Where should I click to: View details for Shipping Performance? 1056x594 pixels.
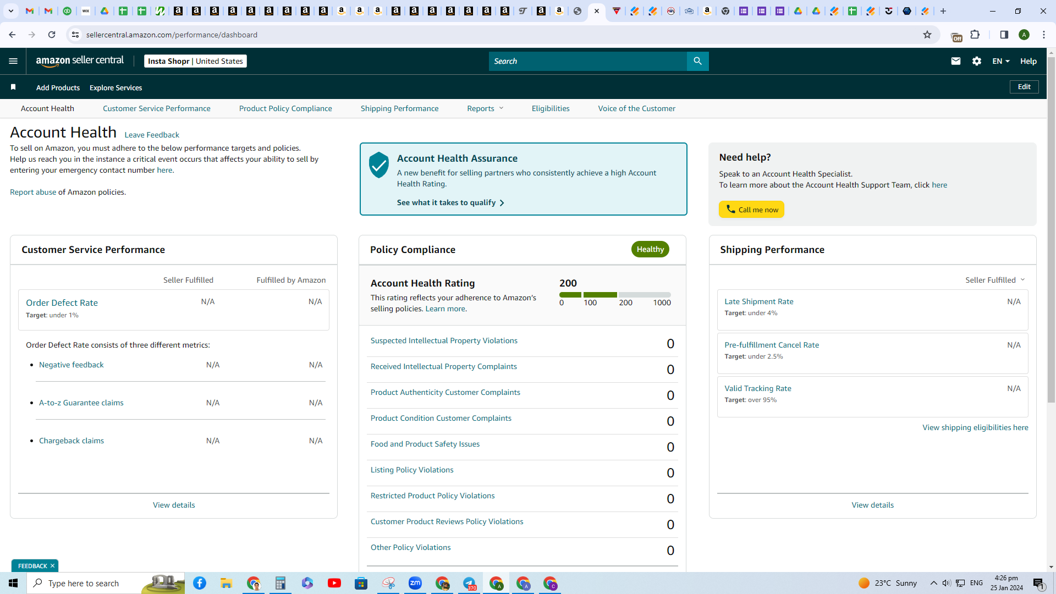tap(872, 505)
